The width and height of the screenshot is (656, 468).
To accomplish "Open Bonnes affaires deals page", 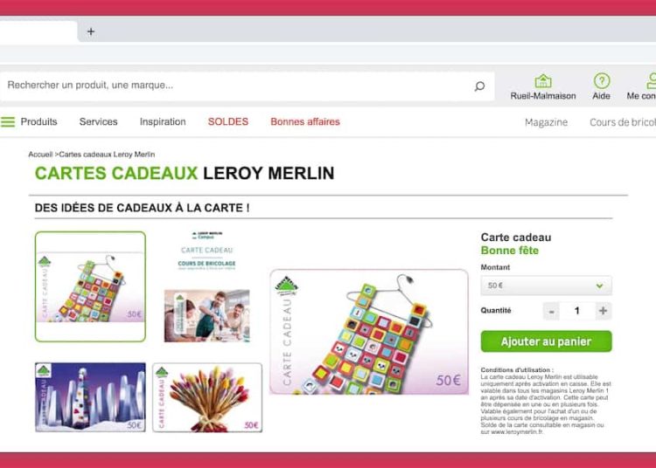I will point(305,122).
